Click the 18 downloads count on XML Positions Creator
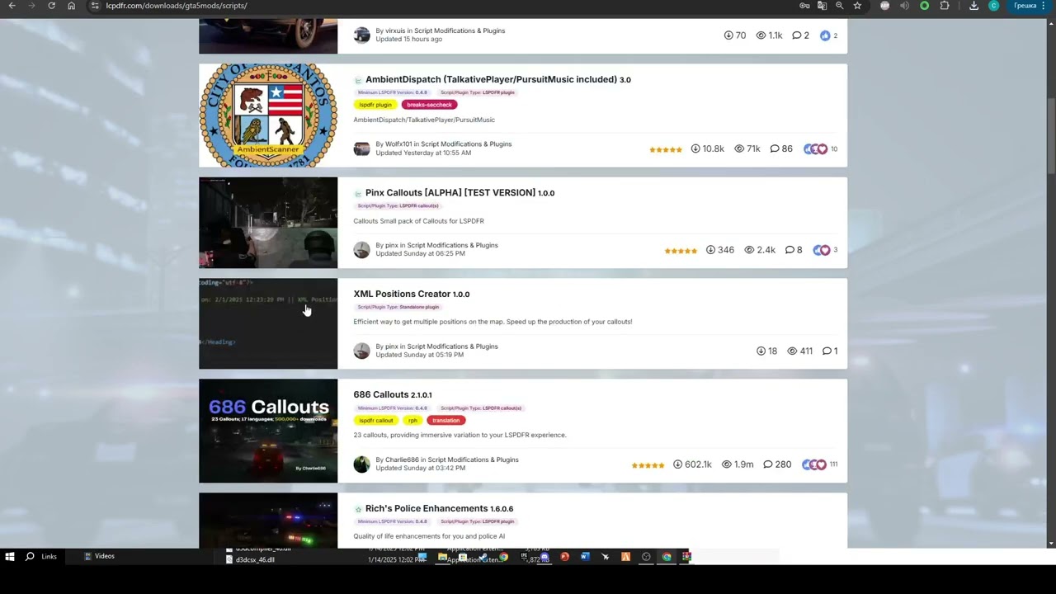This screenshot has width=1056, height=594. 766,351
